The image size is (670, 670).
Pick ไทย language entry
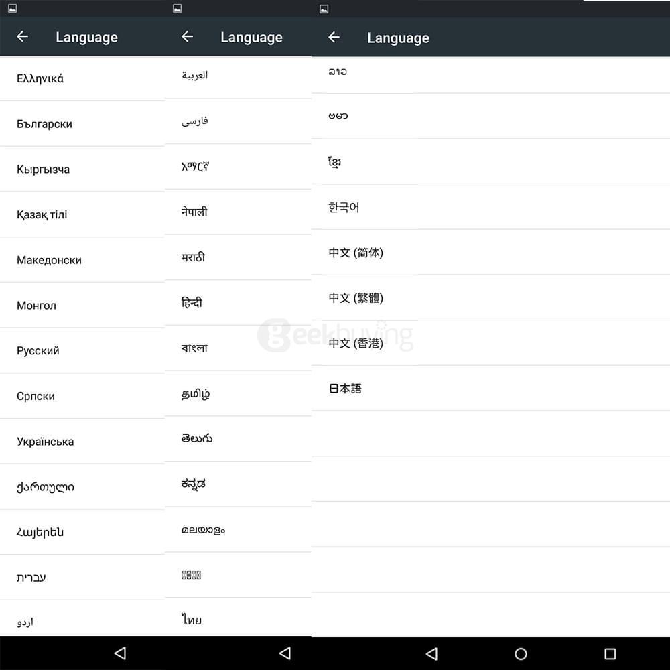click(192, 620)
